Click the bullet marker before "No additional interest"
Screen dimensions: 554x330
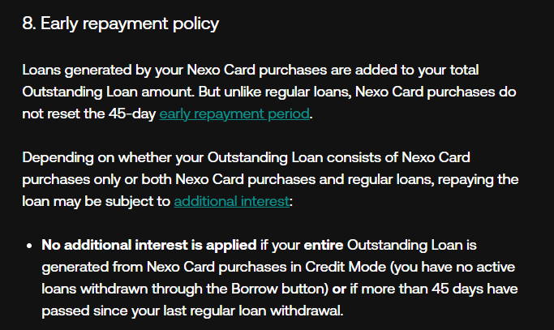tap(29, 246)
